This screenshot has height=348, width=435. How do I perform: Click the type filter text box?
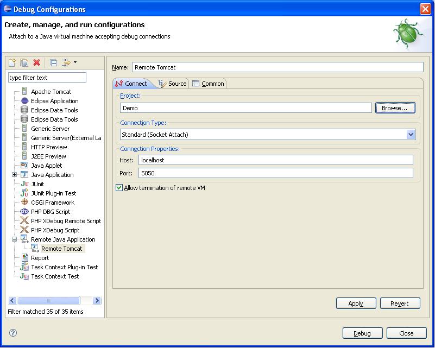click(47, 78)
